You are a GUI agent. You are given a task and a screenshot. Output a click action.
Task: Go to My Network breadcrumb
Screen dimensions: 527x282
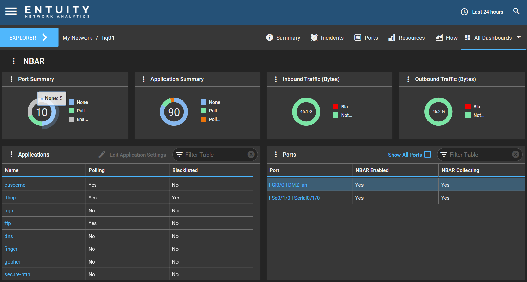click(77, 38)
